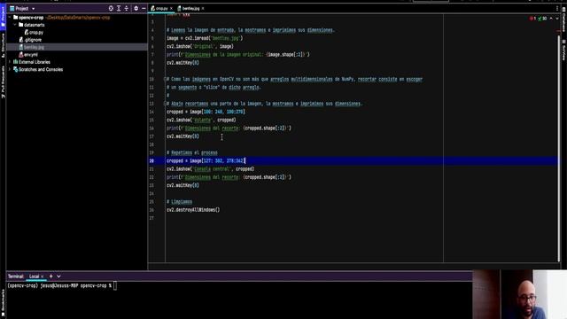
Task: Expand External Libraries node
Action: pyautogui.click(x=10, y=62)
